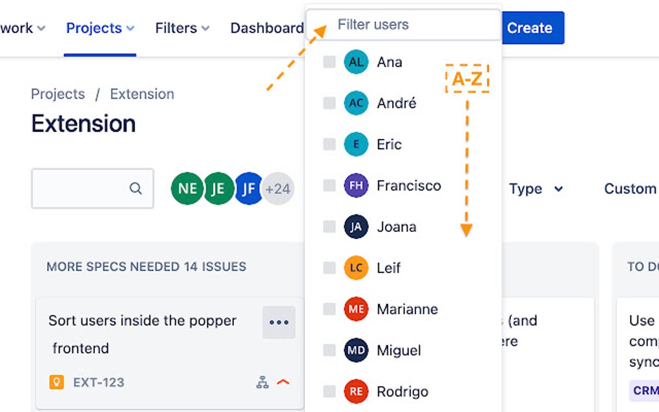
Task: Check the checkbox beside Rodrigo
Action: pyautogui.click(x=329, y=392)
